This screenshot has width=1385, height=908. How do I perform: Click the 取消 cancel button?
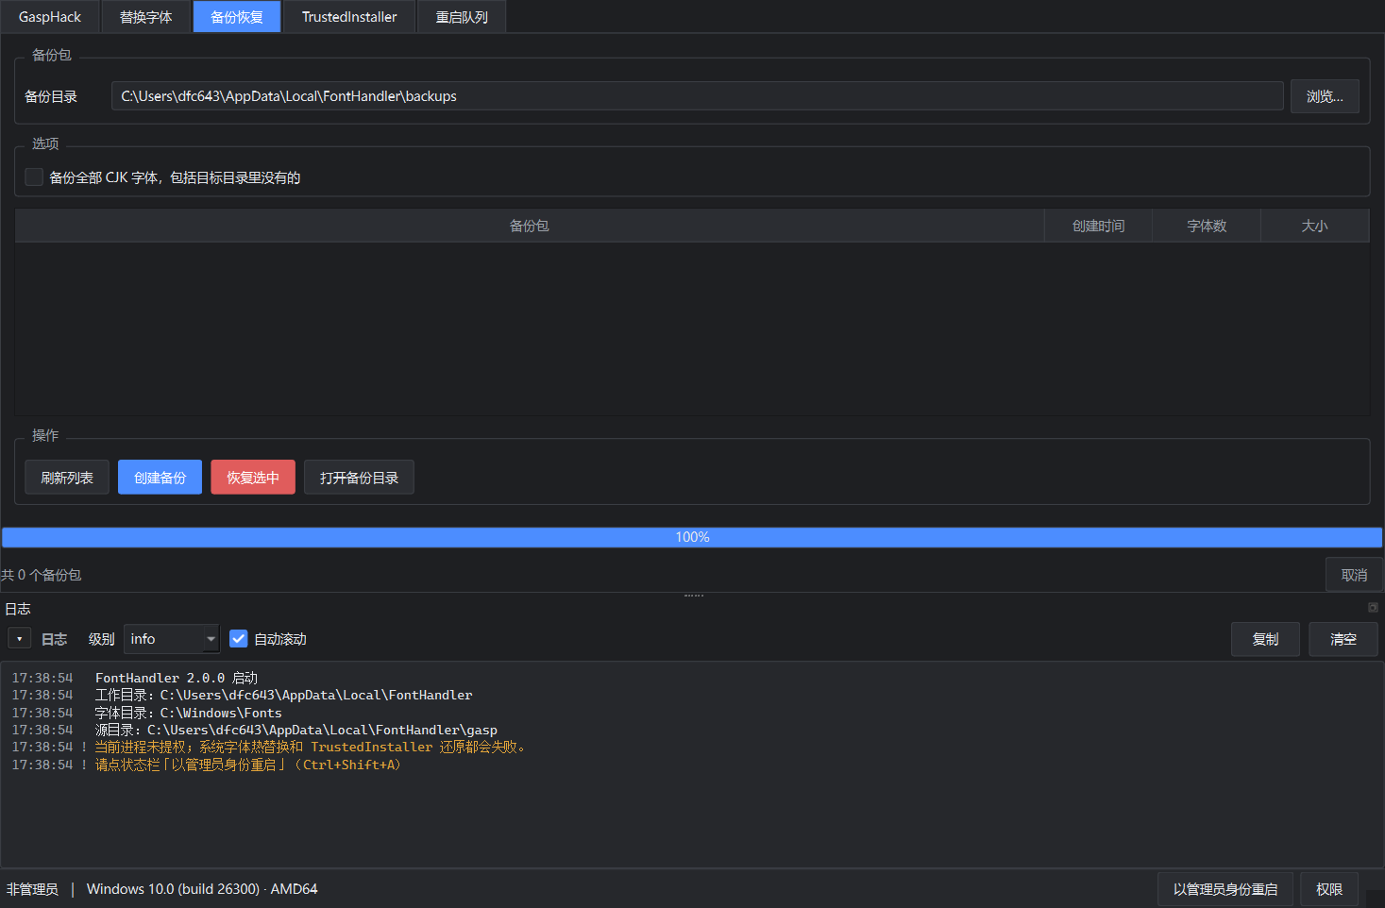click(1355, 575)
